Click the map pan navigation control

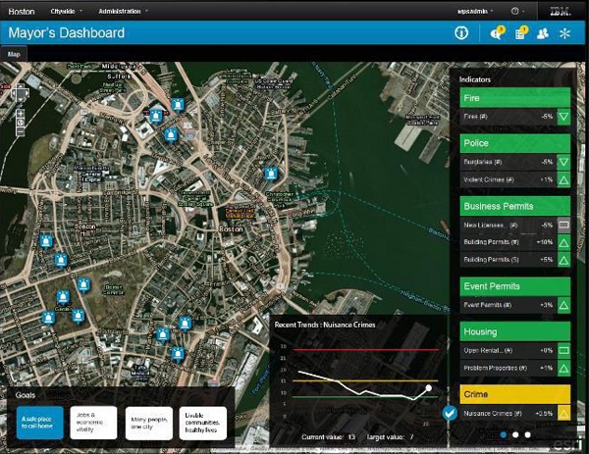21,94
